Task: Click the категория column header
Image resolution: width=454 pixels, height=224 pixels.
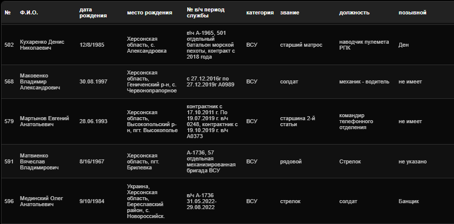Action: [x=260, y=12]
